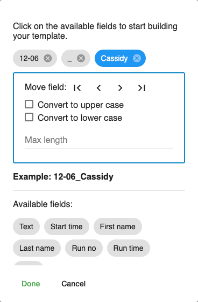Viewport: 198px width, 302px height.
Task: Add the Start time available field
Action: point(67,226)
